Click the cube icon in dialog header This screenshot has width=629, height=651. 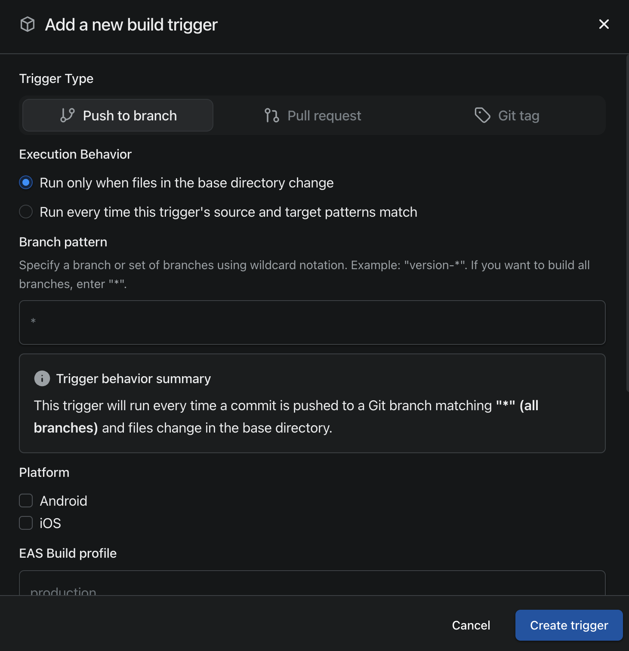(x=28, y=25)
